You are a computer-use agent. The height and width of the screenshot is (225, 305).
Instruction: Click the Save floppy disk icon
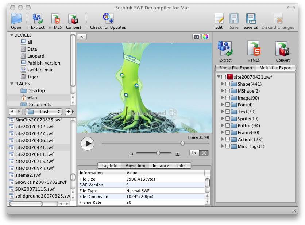(234, 19)
